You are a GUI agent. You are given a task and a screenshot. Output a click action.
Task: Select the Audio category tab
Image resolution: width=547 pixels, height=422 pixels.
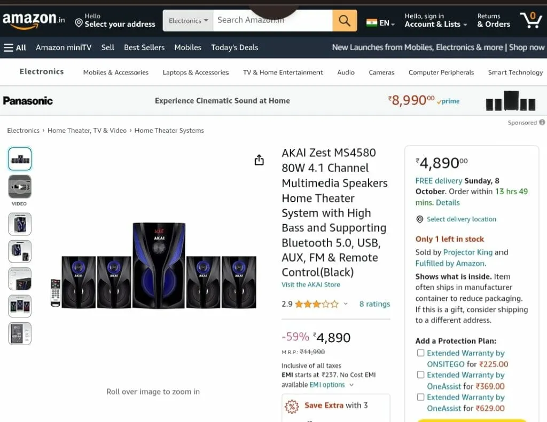click(346, 73)
